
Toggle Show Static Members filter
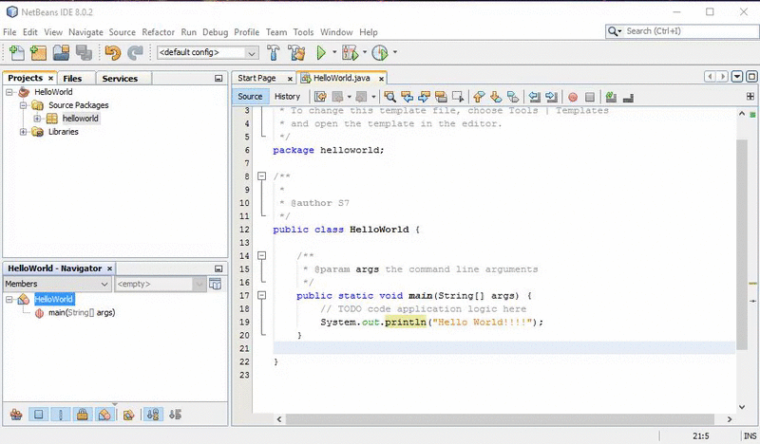click(61, 415)
